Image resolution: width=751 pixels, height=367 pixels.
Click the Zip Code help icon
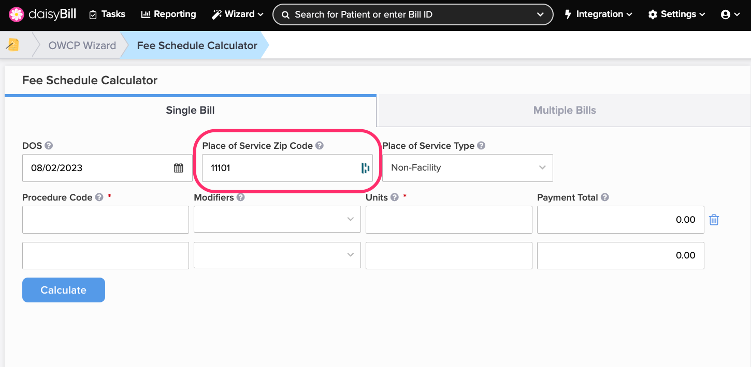[x=320, y=146]
